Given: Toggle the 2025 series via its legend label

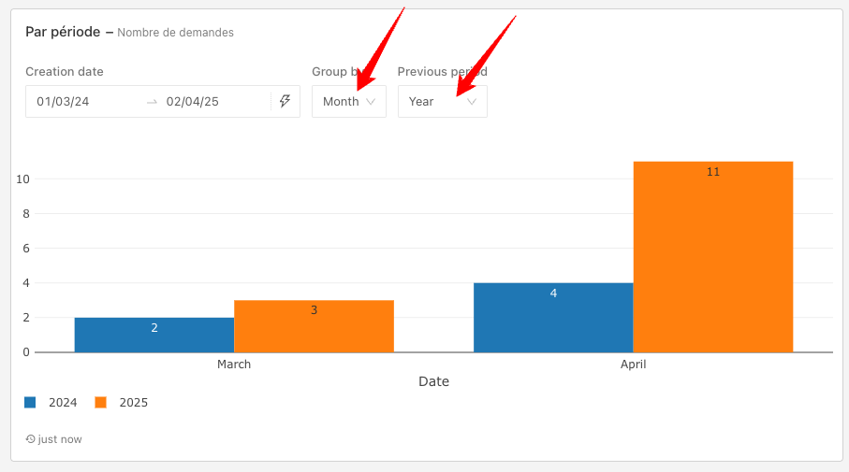Looking at the screenshot, I should [x=134, y=403].
